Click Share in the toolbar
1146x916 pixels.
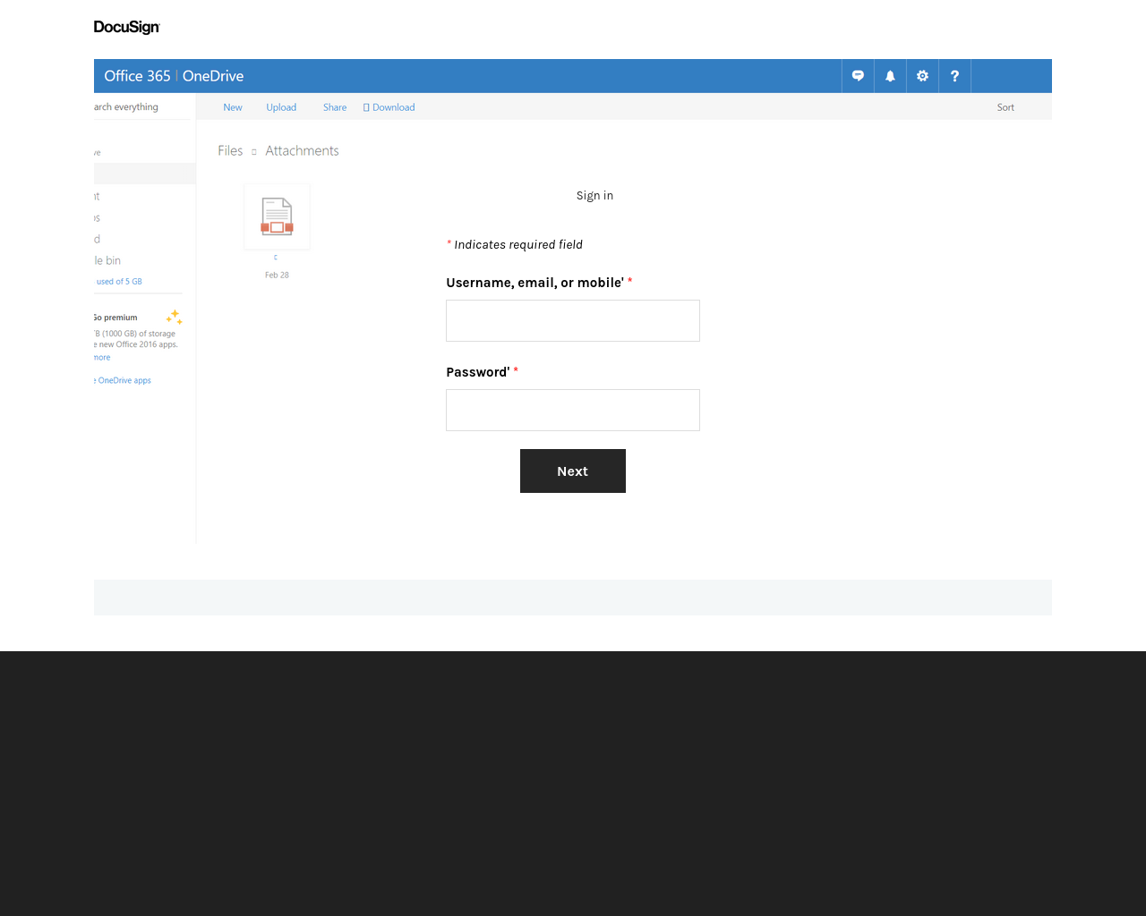click(335, 107)
